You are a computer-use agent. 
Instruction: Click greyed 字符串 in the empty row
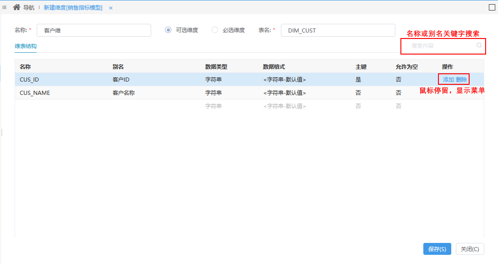(x=213, y=106)
